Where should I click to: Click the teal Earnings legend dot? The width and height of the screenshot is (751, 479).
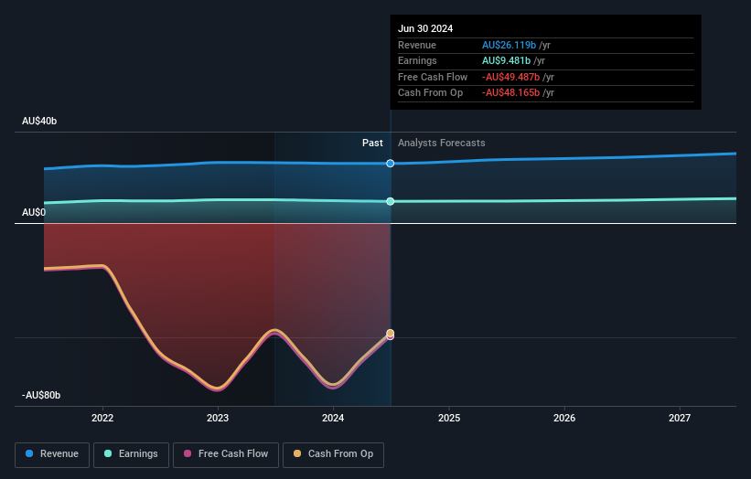tap(108, 453)
